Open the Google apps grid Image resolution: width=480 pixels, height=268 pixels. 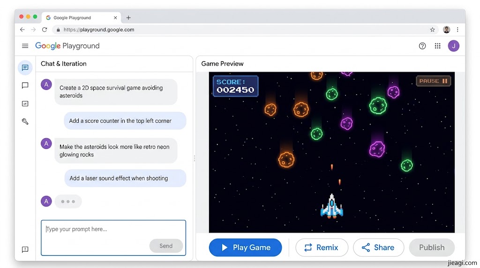pos(437,46)
